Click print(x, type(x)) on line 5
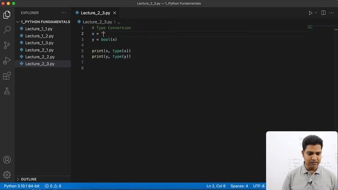338x190 pixels. pos(111,51)
